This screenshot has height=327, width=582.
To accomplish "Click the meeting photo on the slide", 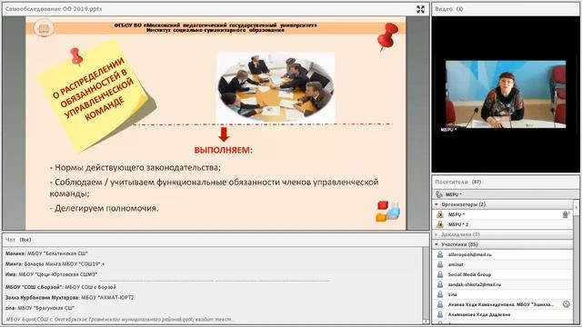I will coord(276,87).
